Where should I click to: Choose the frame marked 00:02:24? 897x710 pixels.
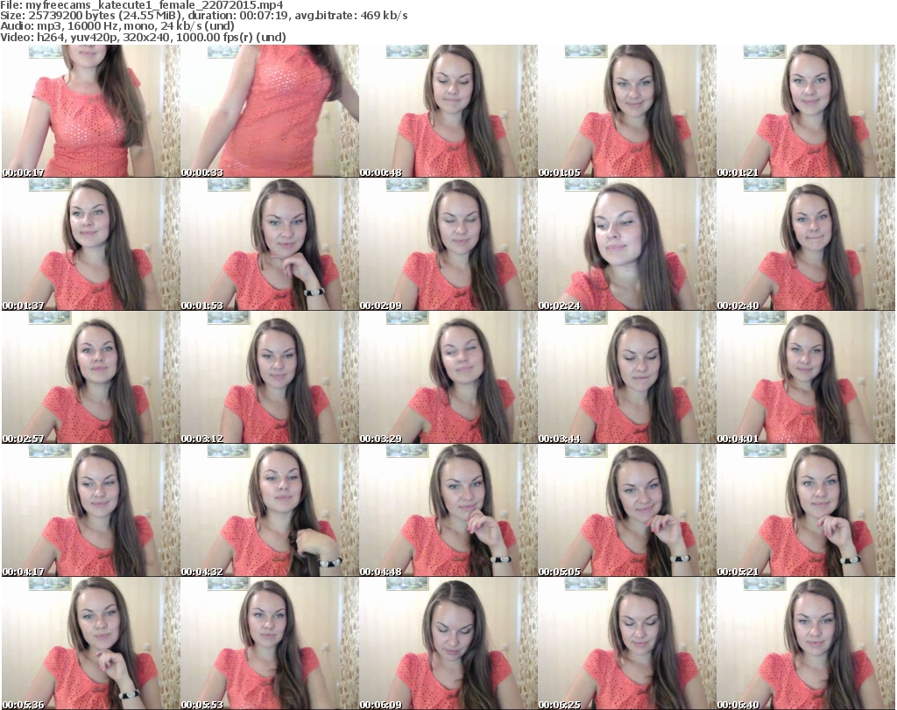click(626, 244)
